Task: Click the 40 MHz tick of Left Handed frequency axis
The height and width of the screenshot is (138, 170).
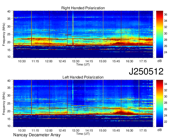Action: 9,81
